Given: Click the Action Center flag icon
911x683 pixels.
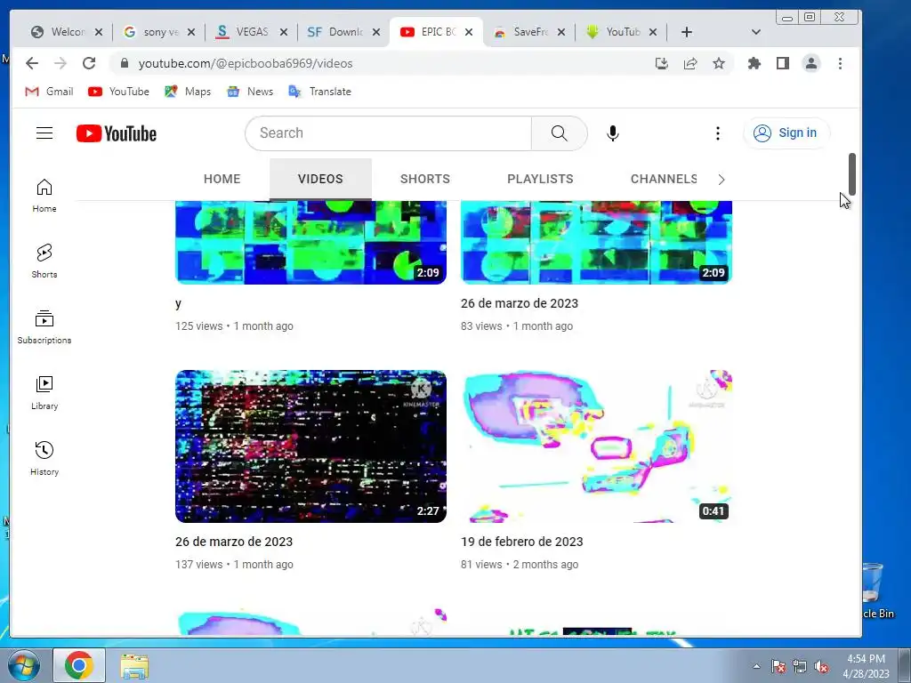Looking at the screenshot, I should 778,667.
